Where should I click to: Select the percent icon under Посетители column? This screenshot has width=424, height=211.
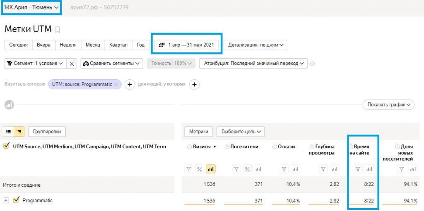pyautogui.click(x=247, y=169)
